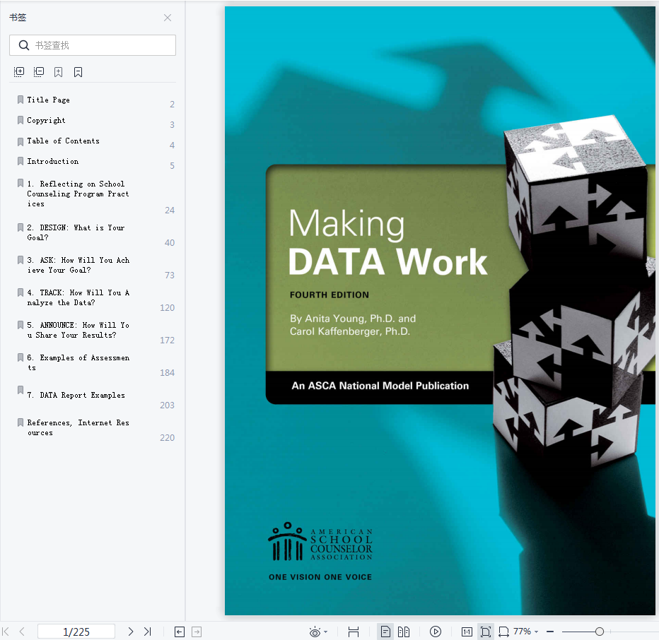Click the fit width icon

point(354,632)
